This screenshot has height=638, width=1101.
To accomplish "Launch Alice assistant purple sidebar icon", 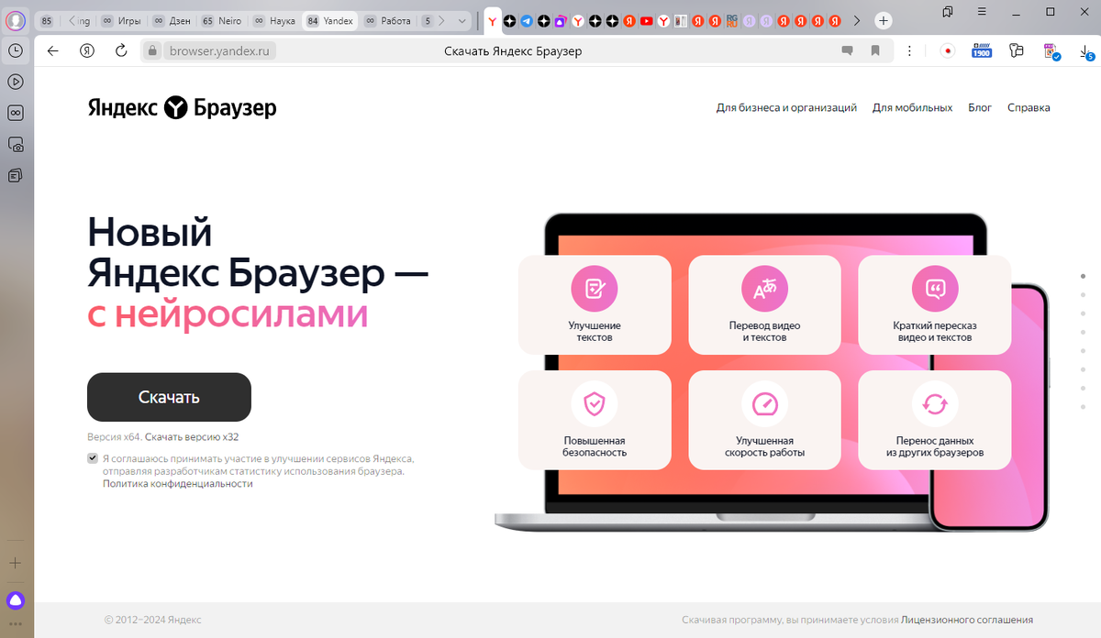I will [x=16, y=600].
